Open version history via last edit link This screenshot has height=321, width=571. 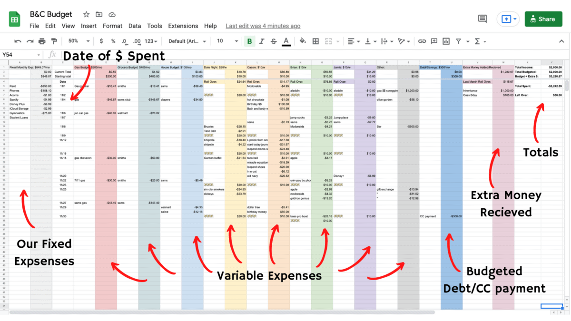[263, 26]
